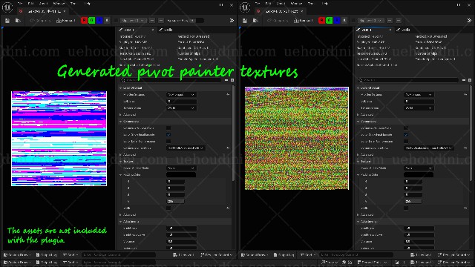This screenshot has height=267, width=475.
Task: Click the Unreal Engine logo of the right window
Action: pos(245,7)
